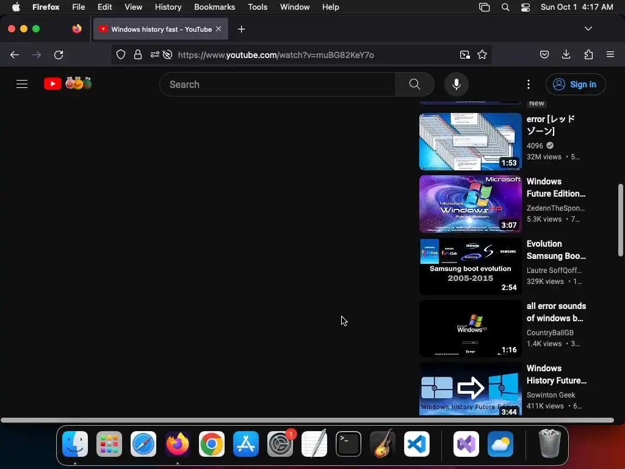Open the Window menu in the menu bar

click(x=295, y=7)
